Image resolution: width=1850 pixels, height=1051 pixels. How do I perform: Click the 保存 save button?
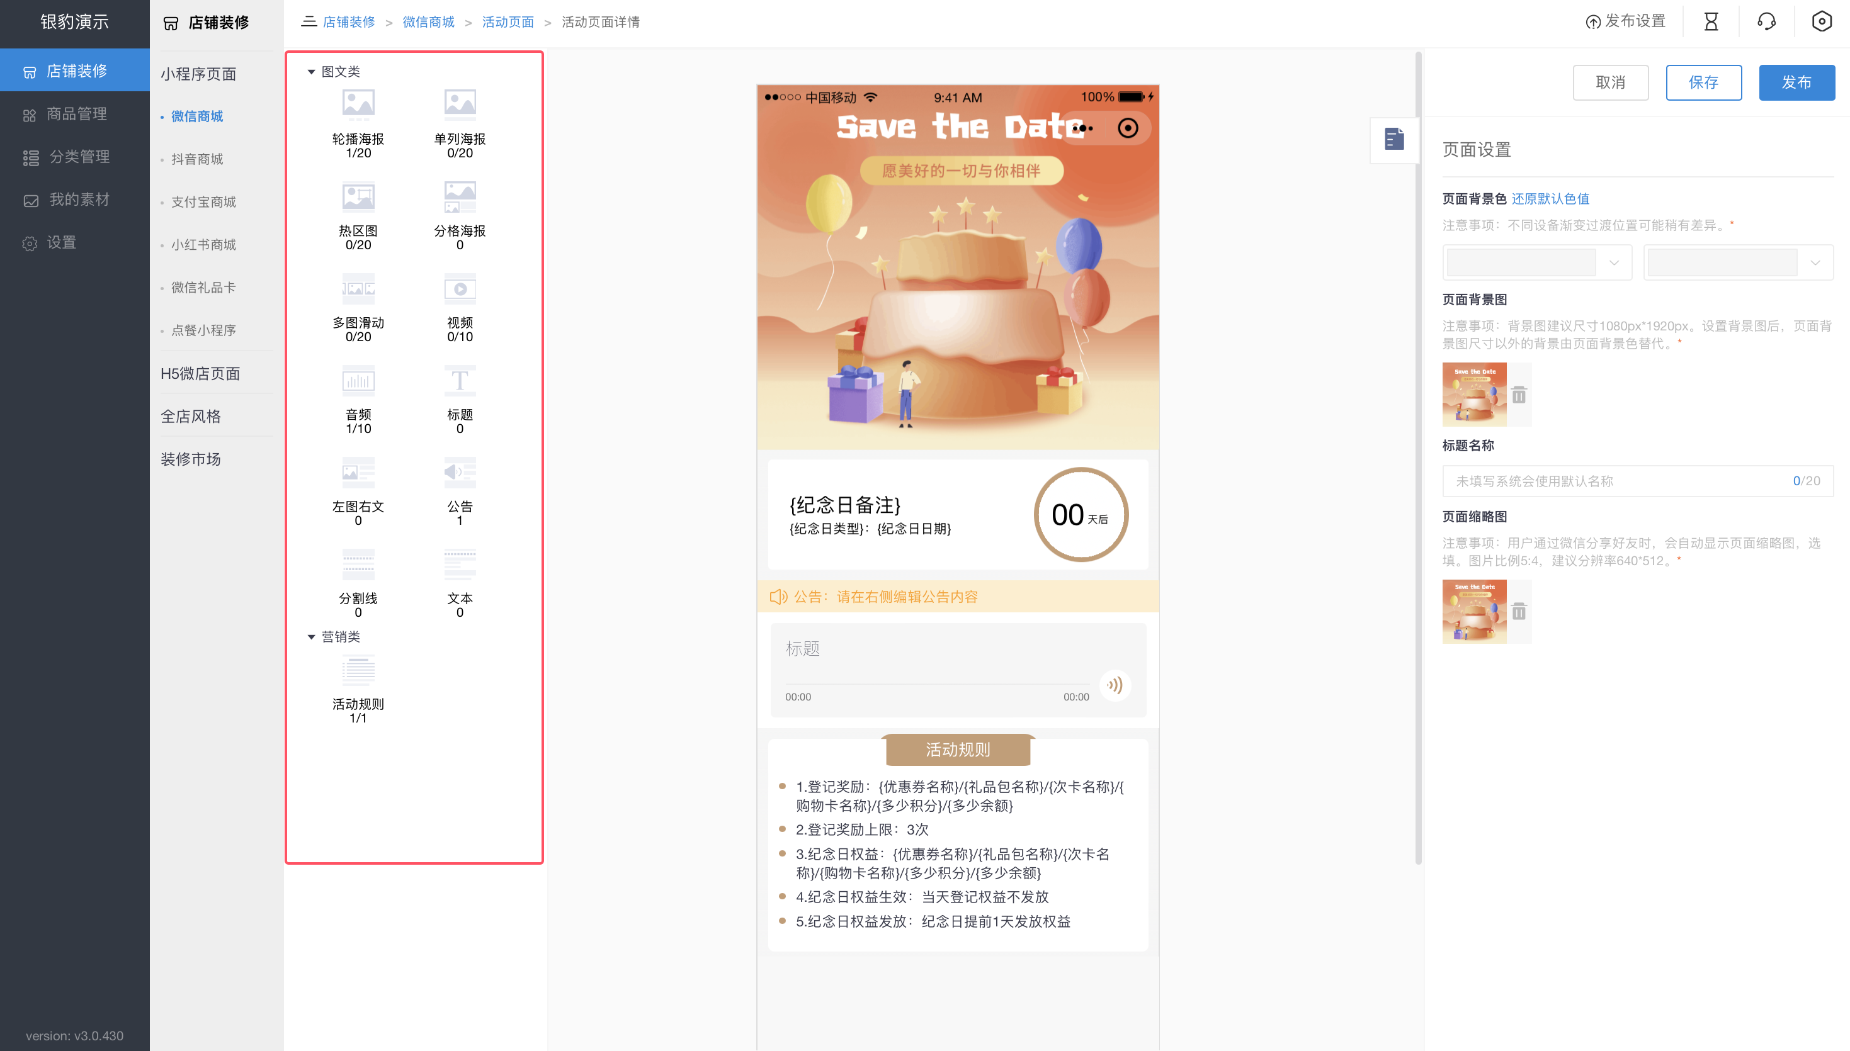1703,82
